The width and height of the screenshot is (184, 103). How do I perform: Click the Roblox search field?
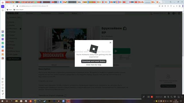point(103,13)
